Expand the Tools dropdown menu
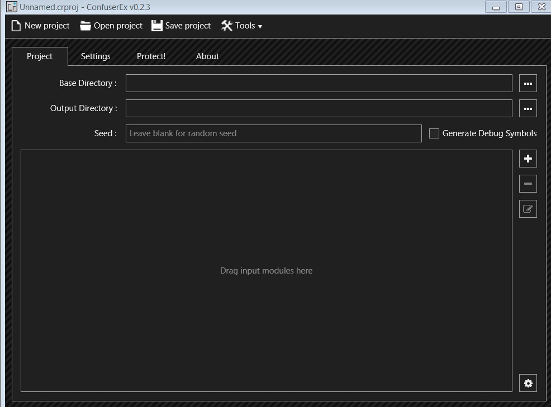The image size is (551, 407). pos(242,26)
